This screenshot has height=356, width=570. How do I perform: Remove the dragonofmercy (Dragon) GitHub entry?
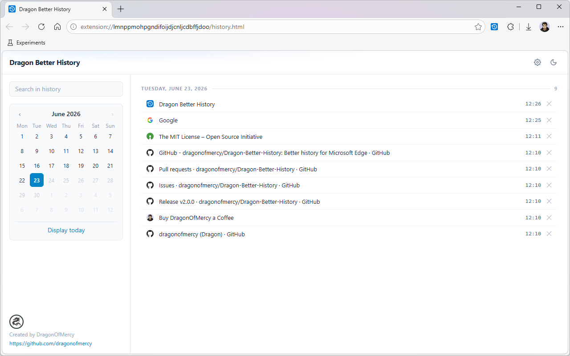pyautogui.click(x=549, y=234)
